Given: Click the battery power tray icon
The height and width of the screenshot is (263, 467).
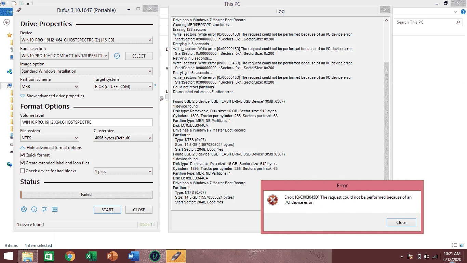Looking at the screenshot, I should [x=419, y=256].
